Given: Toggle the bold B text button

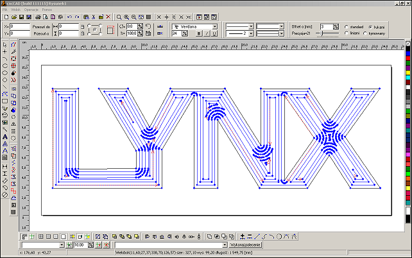Looking at the screenshot, I should pos(199,33).
